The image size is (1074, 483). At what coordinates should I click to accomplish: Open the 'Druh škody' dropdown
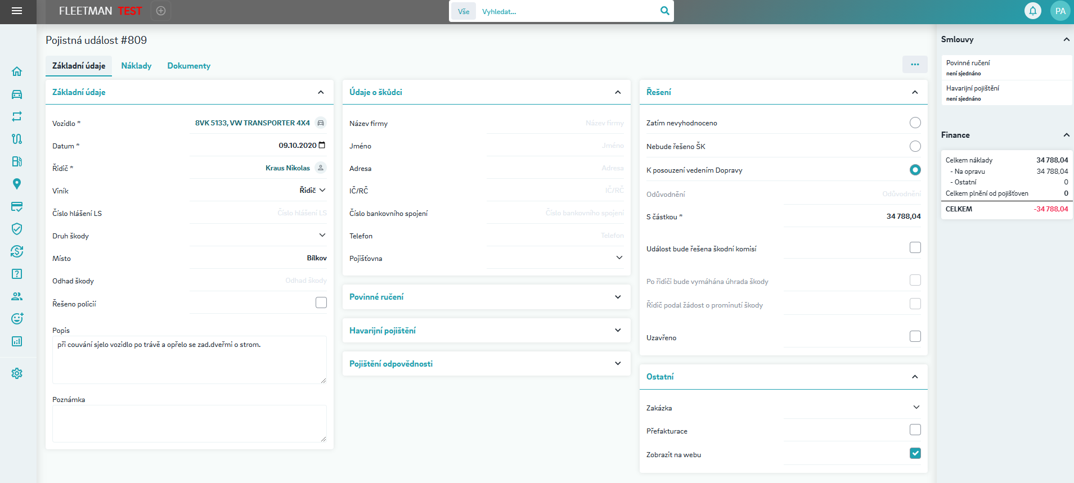click(x=322, y=235)
